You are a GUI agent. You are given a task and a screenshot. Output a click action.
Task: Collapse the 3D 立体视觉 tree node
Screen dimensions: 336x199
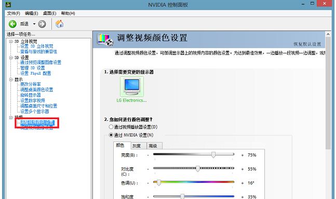pos(11,41)
